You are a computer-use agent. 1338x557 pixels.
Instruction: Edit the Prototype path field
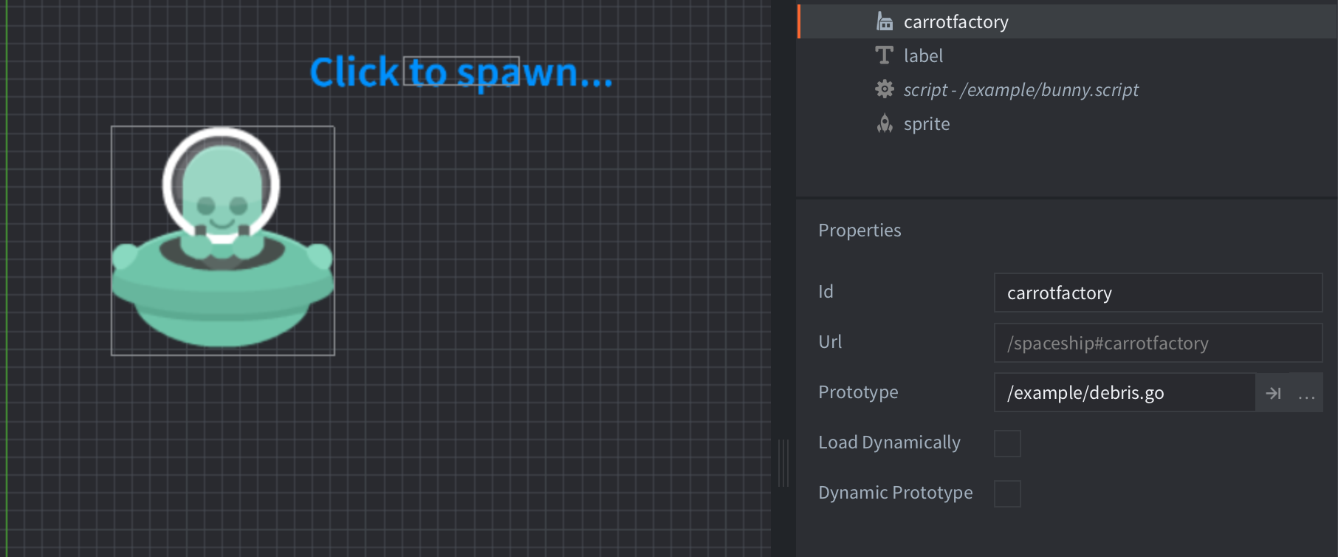pos(1125,392)
